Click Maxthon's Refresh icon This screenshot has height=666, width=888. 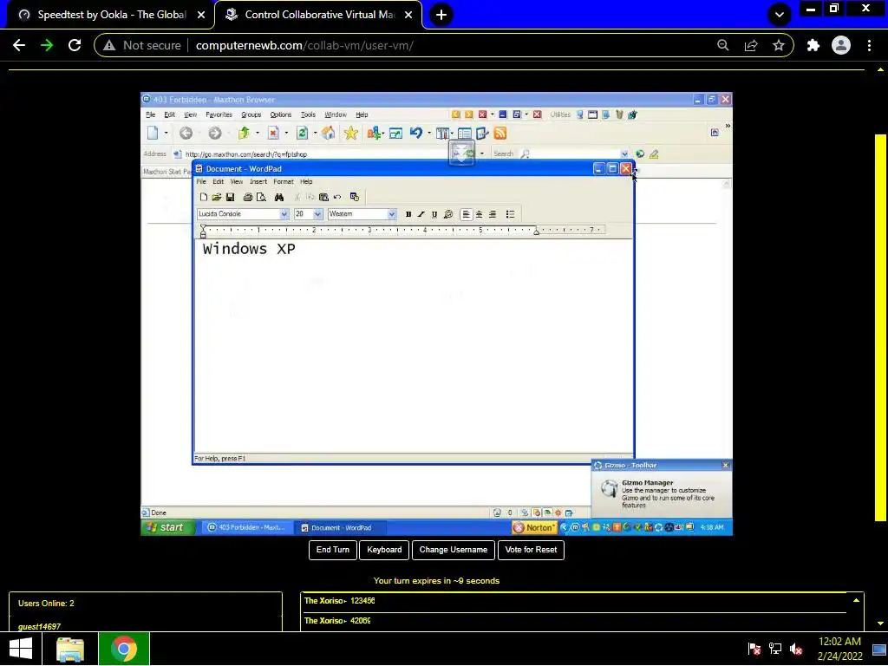(302, 133)
